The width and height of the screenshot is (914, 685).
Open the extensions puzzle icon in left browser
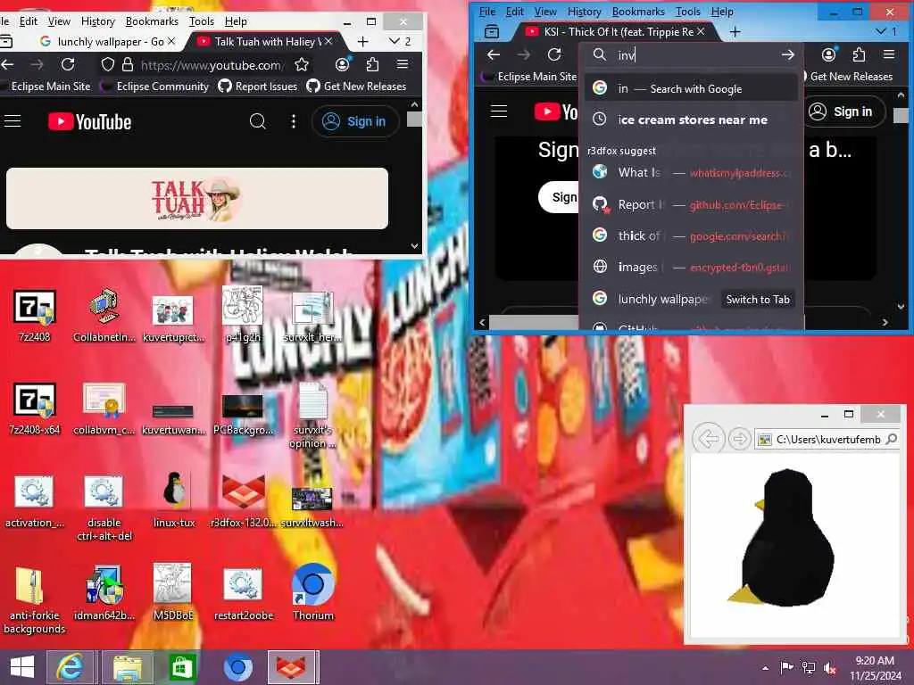372,64
